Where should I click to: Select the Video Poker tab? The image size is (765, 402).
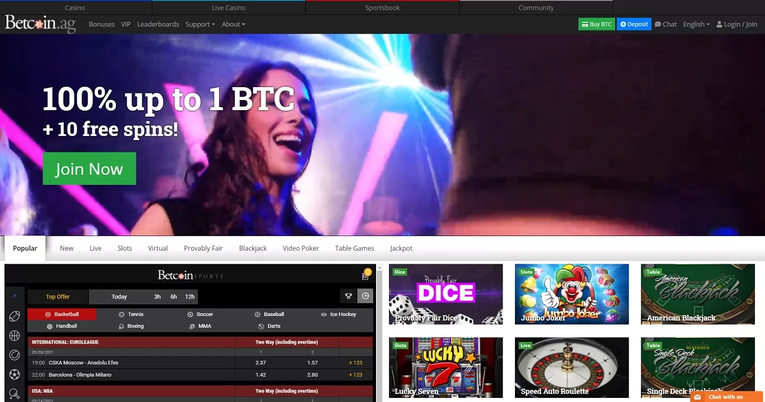301,248
